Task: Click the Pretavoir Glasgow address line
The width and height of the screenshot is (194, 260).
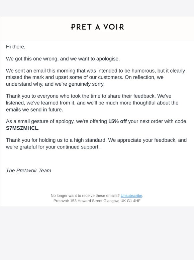Action: click(x=97, y=201)
